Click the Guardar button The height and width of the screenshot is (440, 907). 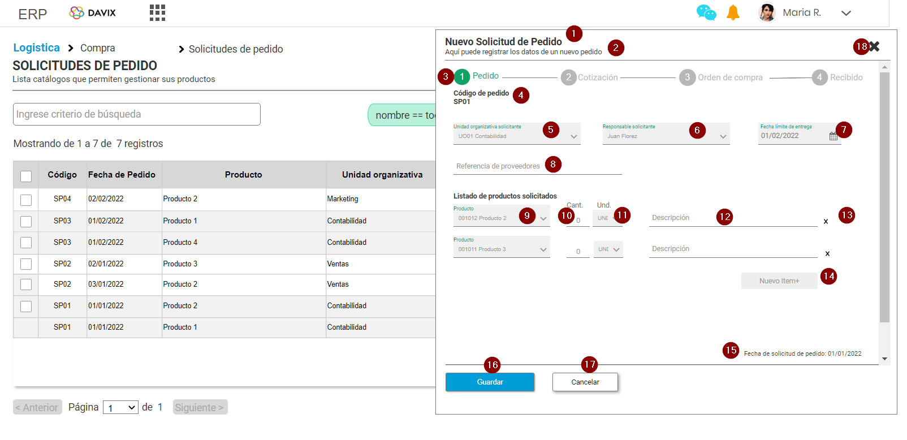click(490, 382)
